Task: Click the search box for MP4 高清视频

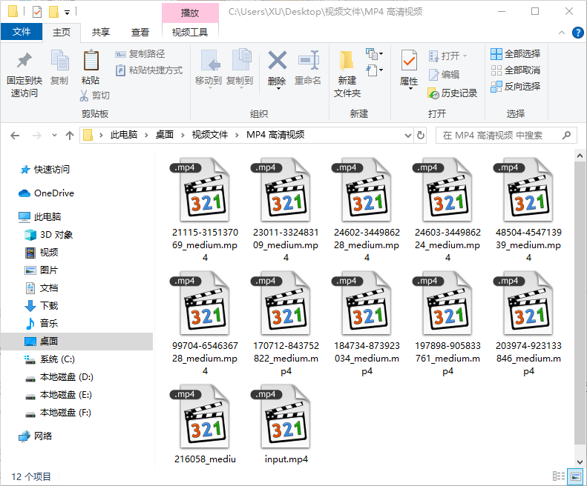Action: tap(506, 136)
